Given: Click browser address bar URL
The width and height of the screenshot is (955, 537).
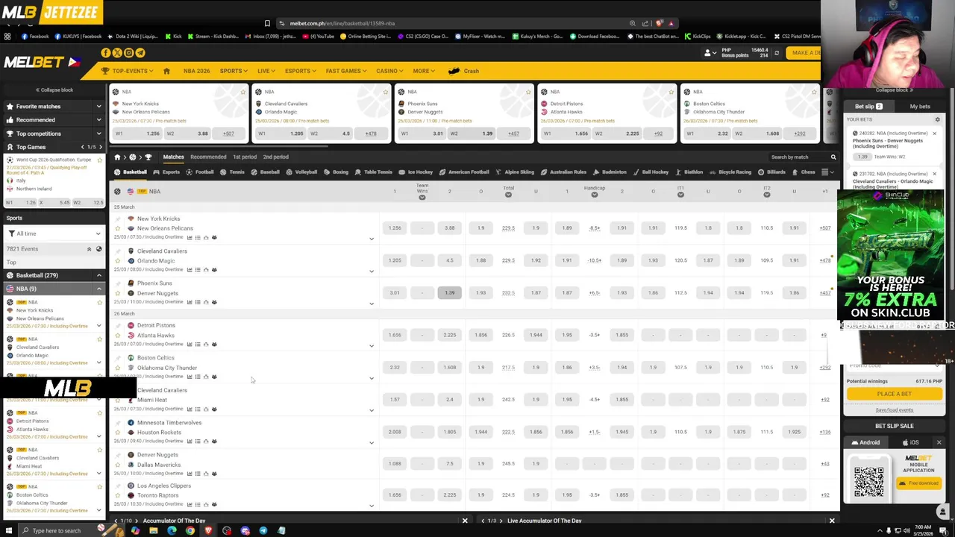Looking at the screenshot, I should tap(342, 23).
